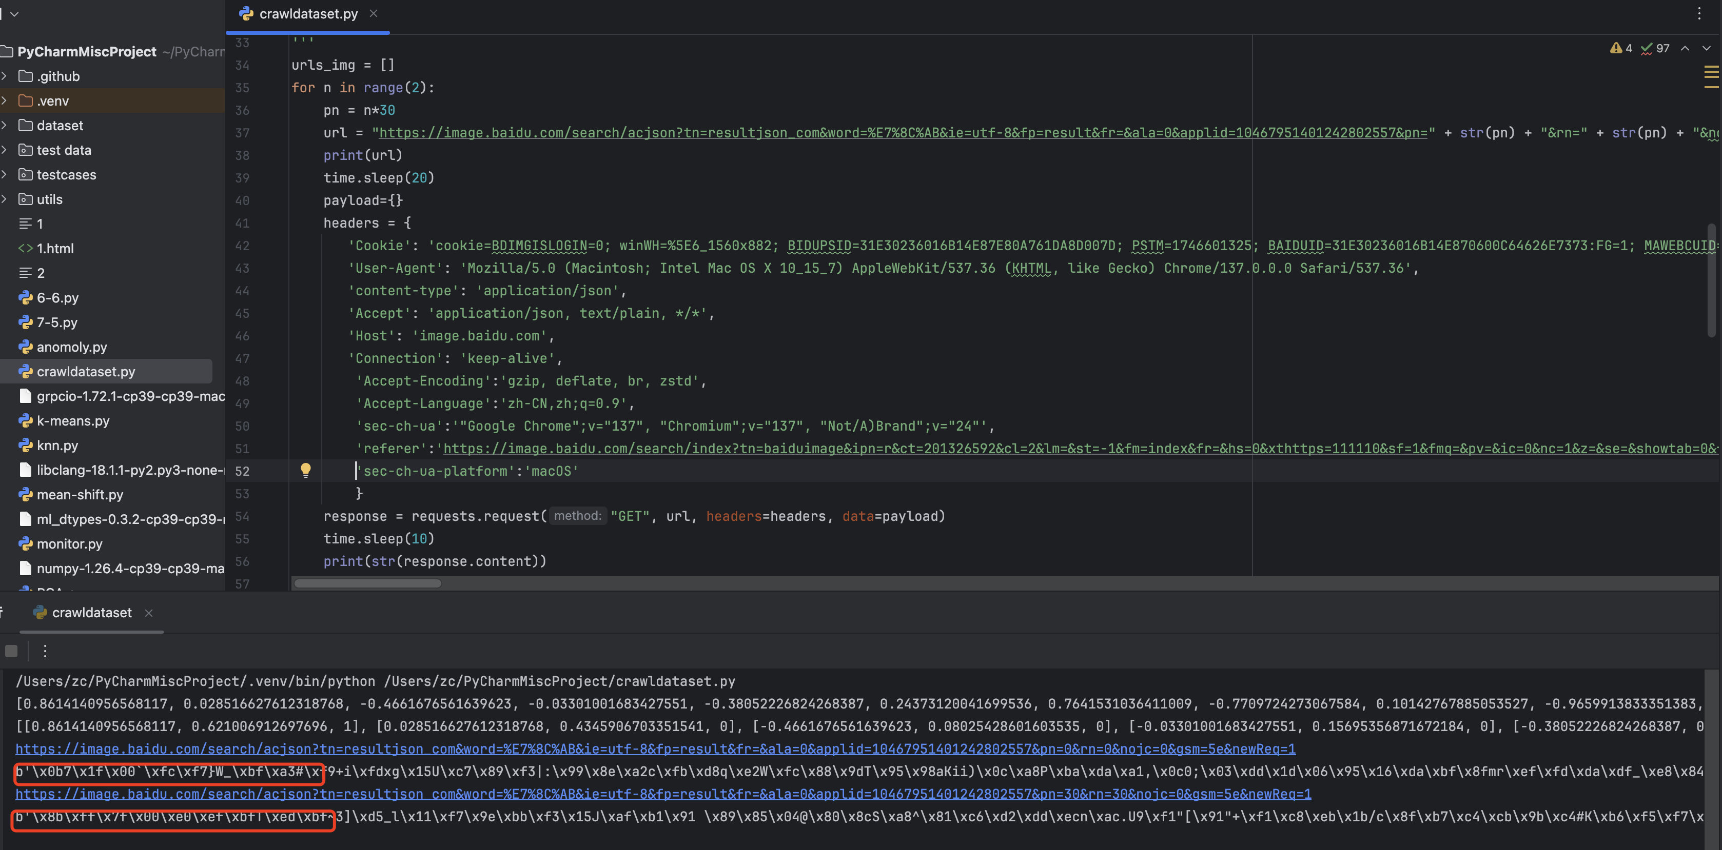Expand the utils folder
Image resolution: width=1722 pixels, height=850 pixels.
pos(5,199)
